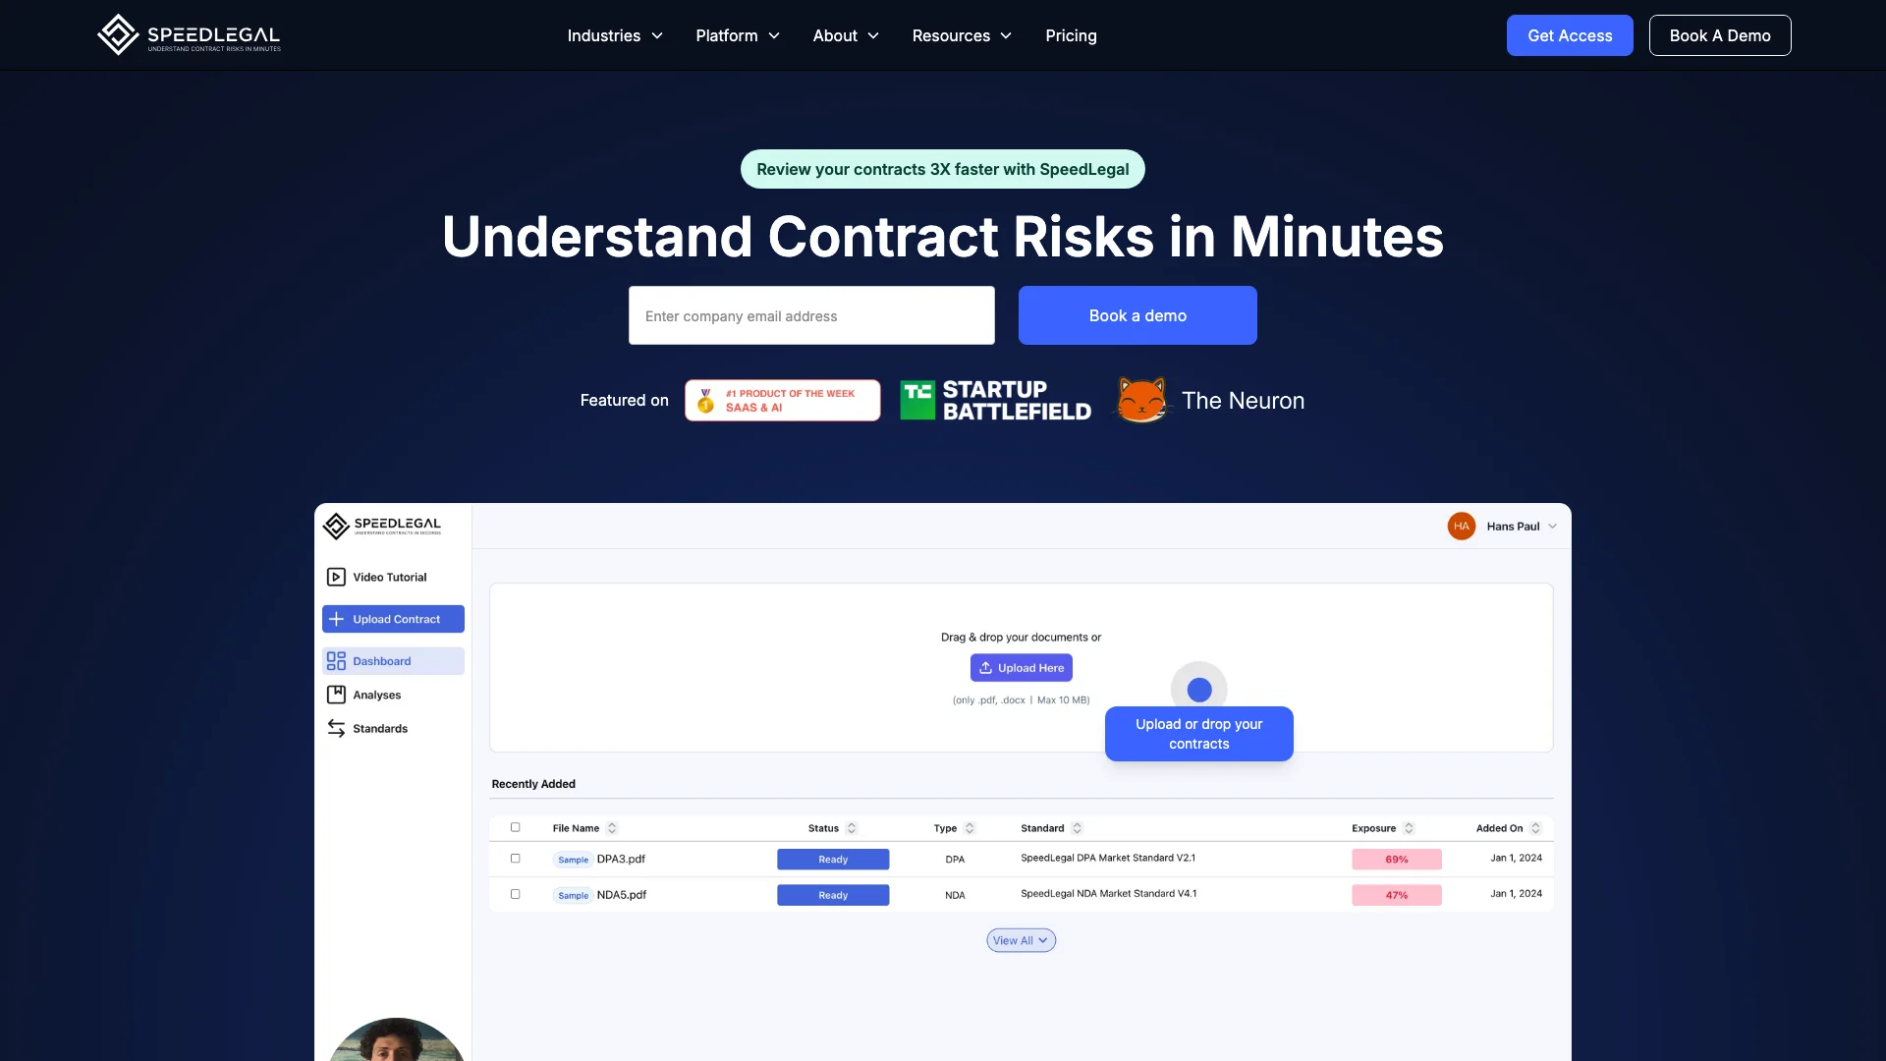Click the company email address input field

810,314
